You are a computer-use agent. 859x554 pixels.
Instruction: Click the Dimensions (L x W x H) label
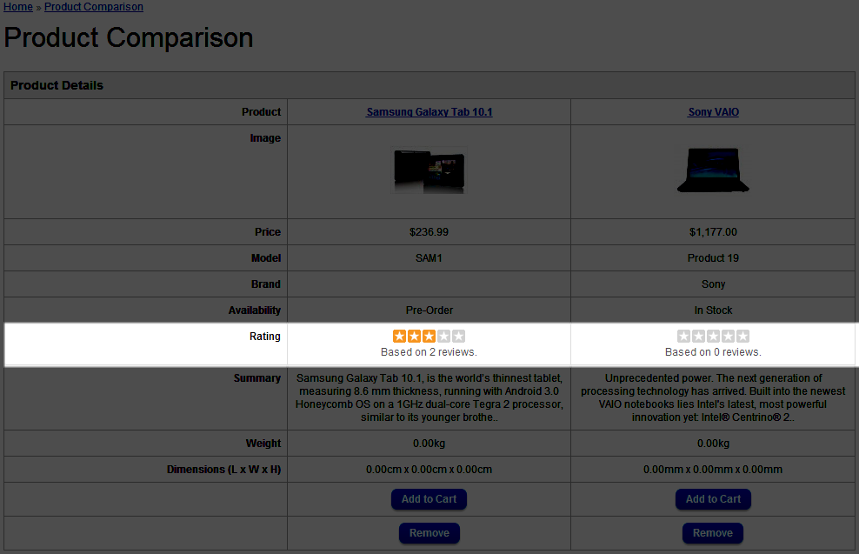(223, 470)
